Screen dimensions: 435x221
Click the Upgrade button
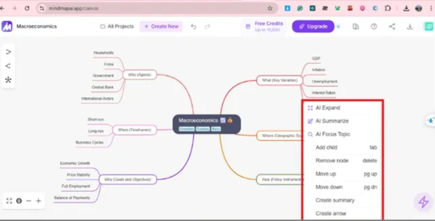(313, 27)
